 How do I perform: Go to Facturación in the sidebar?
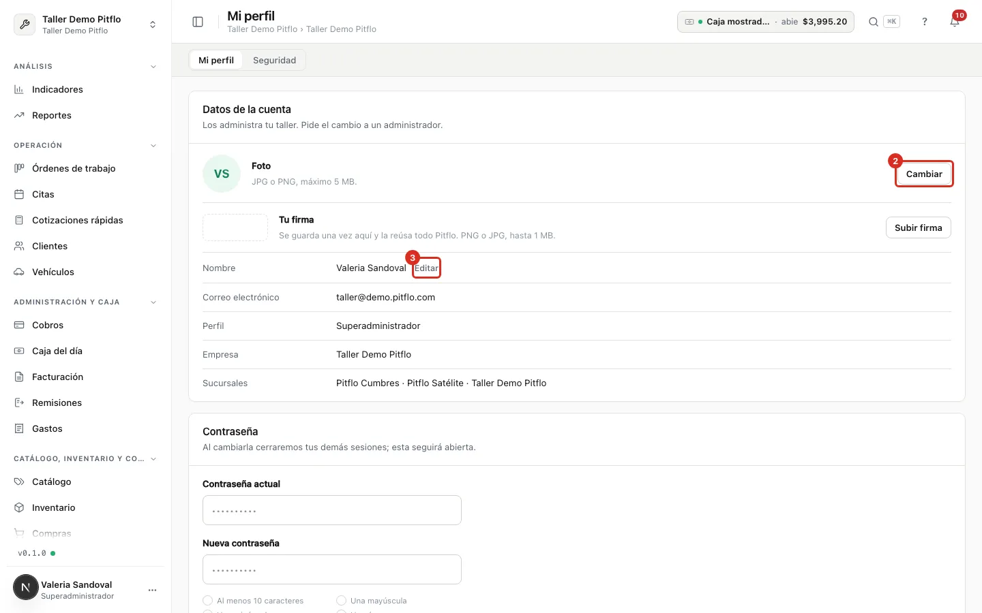[86, 377]
